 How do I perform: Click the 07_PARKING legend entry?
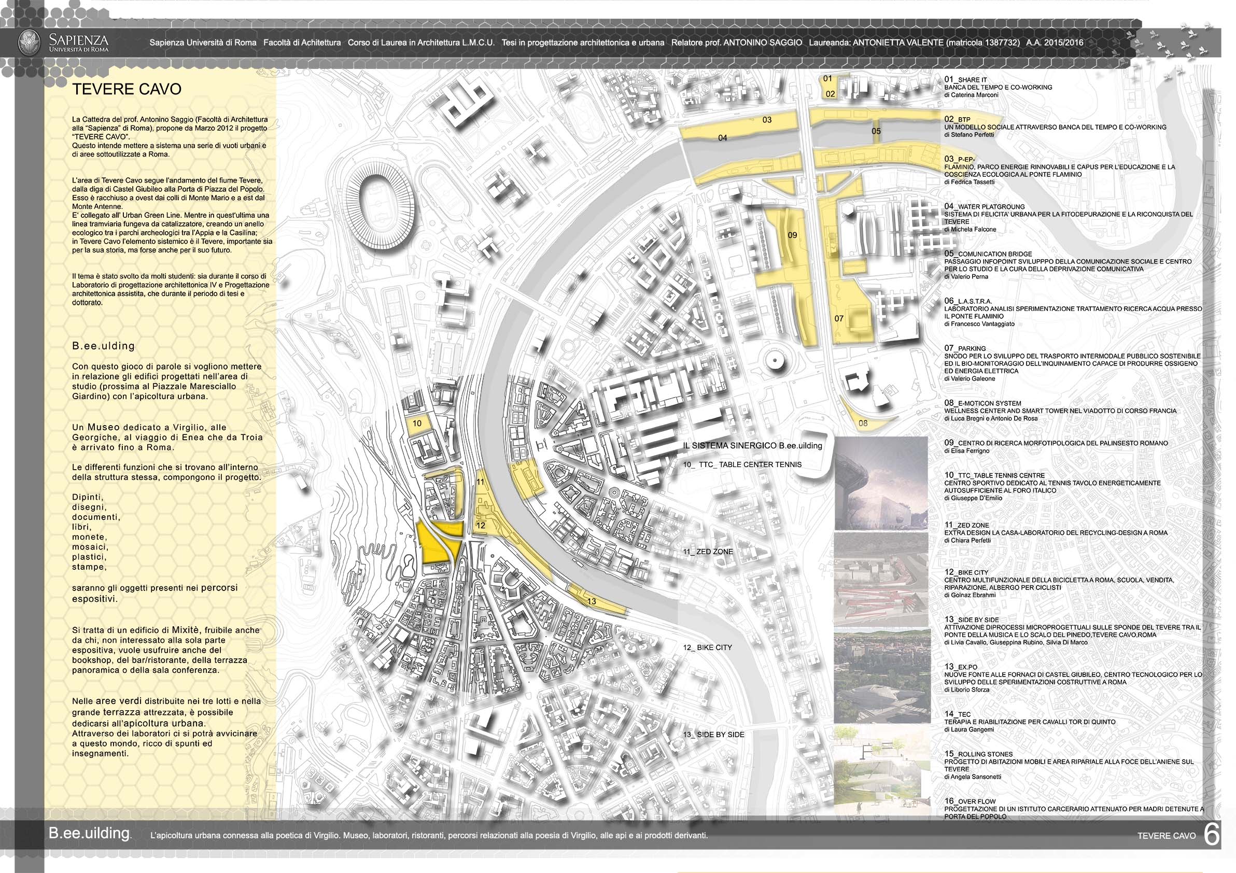[x=965, y=348]
